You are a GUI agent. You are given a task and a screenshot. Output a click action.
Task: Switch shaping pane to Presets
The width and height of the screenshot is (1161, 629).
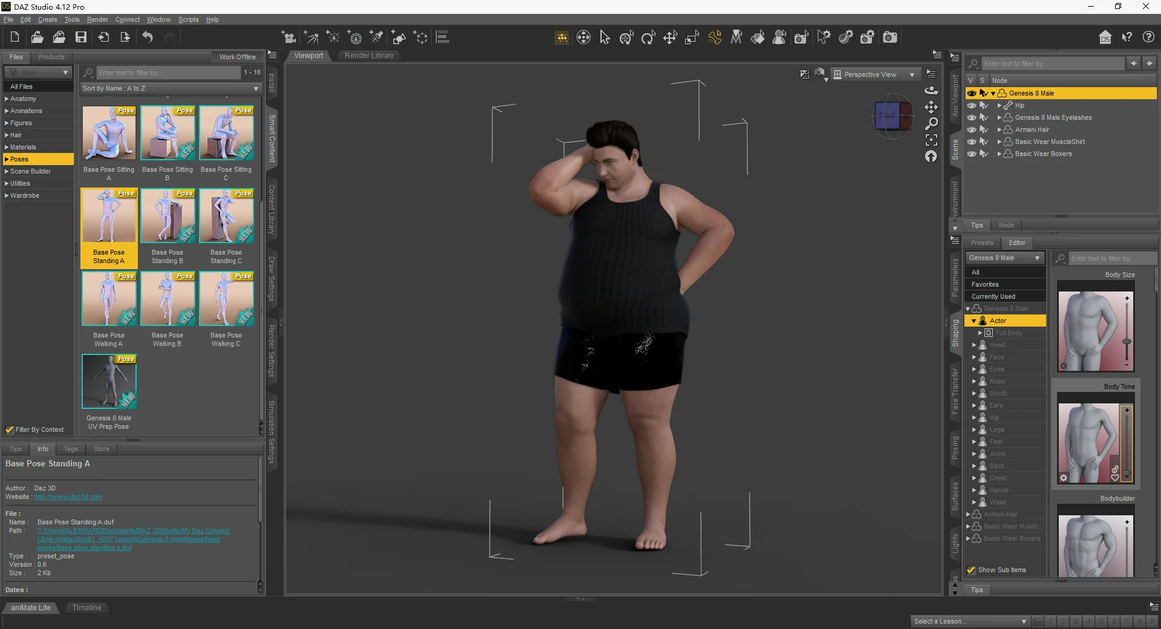(982, 243)
